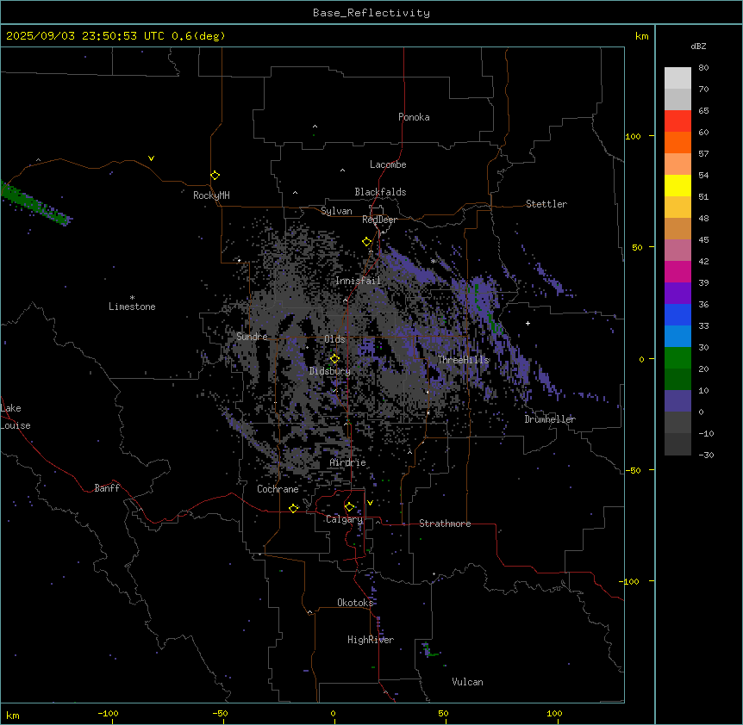Image resolution: width=743 pixels, height=725 pixels.
Task: Click the Sylvan town label
Action: point(336,211)
